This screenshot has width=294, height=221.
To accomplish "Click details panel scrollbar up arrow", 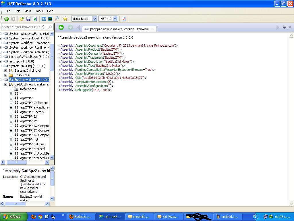I will [52, 168].
